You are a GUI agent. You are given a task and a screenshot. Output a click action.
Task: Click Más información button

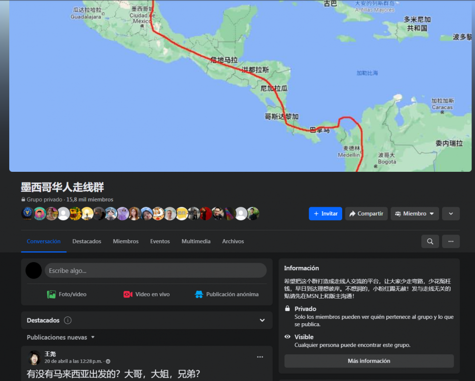point(369,361)
